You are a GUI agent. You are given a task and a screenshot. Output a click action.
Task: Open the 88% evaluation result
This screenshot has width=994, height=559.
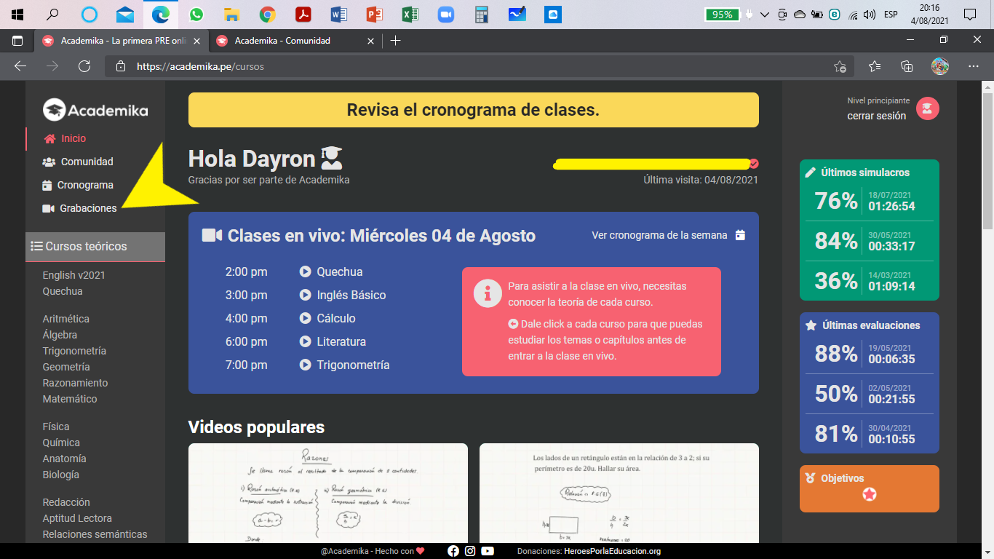tap(870, 354)
